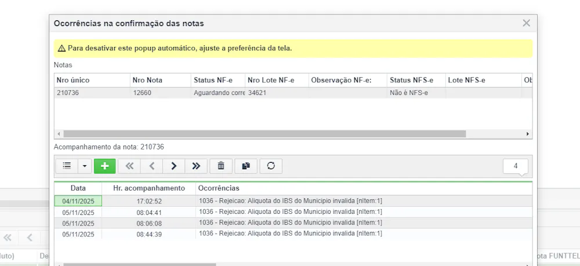The image size is (580, 266).
Task: Expand the view mode dropdown arrow
Action: pyautogui.click(x=85, y=166)
